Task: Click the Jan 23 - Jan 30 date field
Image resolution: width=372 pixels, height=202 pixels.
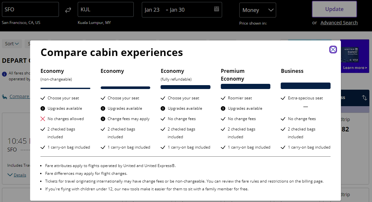Action: [178, 10]
